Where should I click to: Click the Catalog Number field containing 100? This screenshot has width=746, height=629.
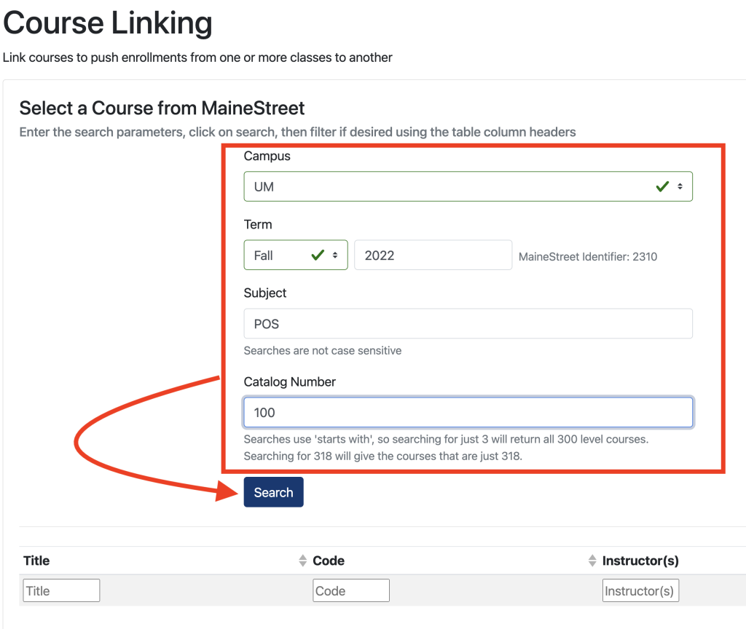click(466, 412)
